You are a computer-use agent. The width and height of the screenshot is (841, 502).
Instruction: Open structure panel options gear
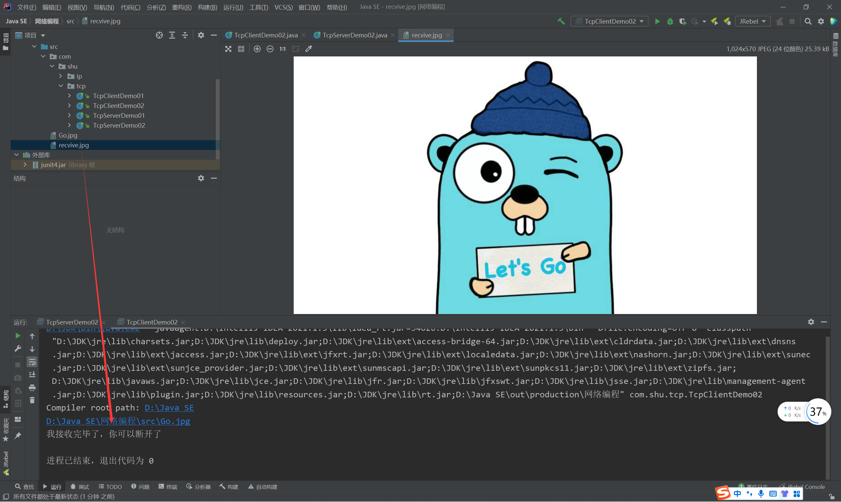(x=201, y=178)
